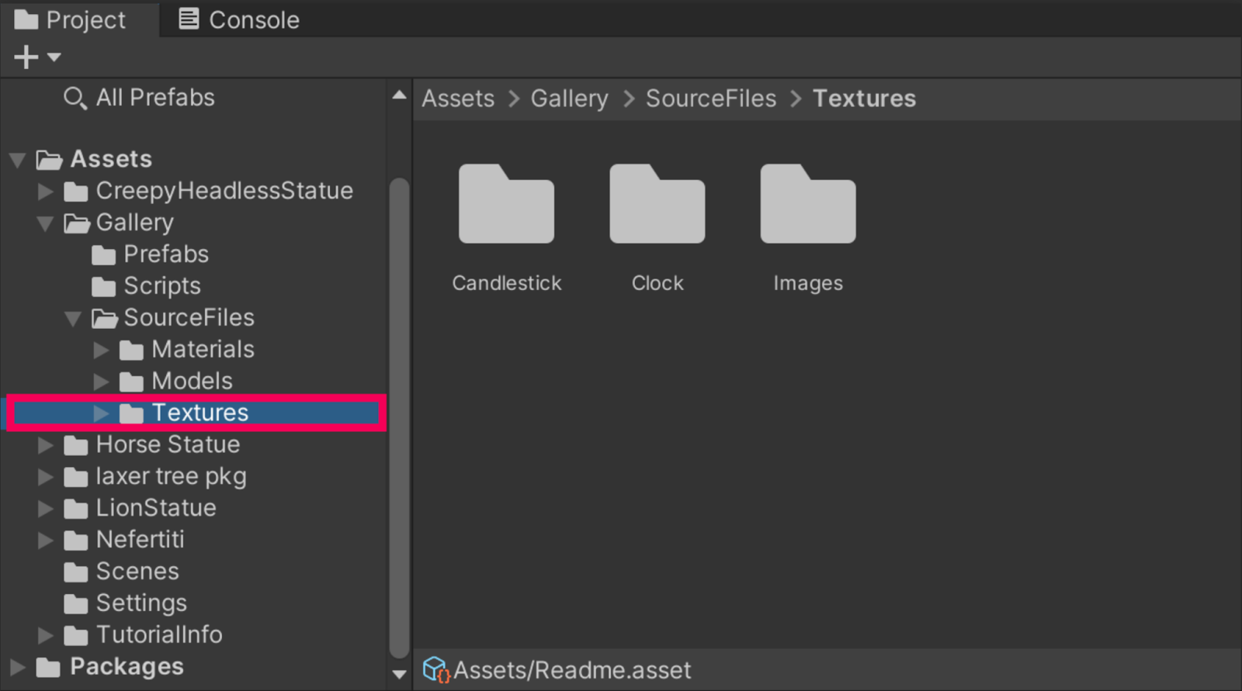Select the Horse Statue folder

coord(167,444)
